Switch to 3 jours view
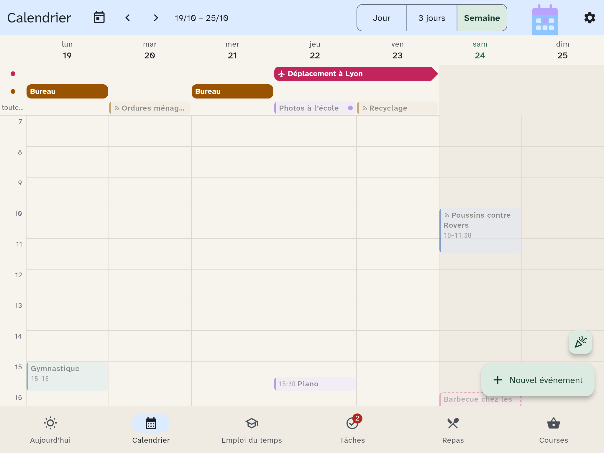 click(x=432, y=18)
